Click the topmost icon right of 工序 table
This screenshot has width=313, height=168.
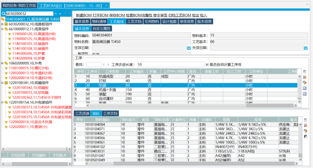coord(305,71)
